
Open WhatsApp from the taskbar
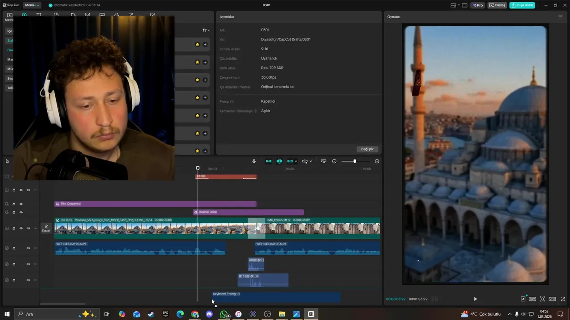[x=224, y=314]
